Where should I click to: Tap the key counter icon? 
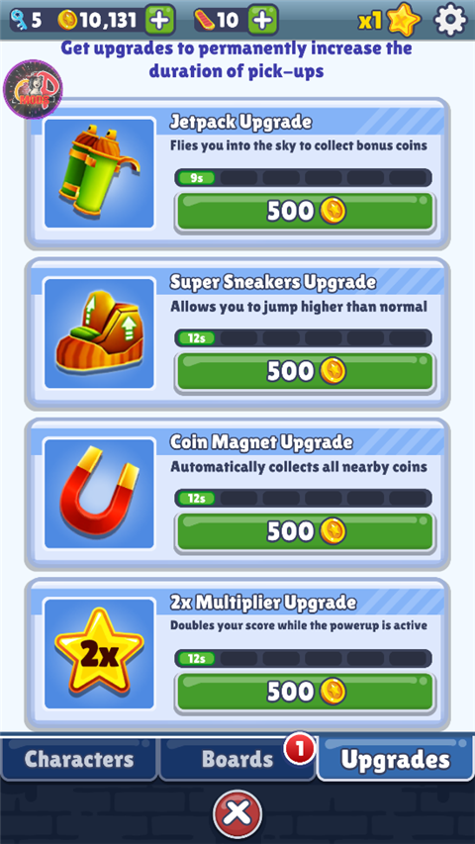(x=19, y=20)
